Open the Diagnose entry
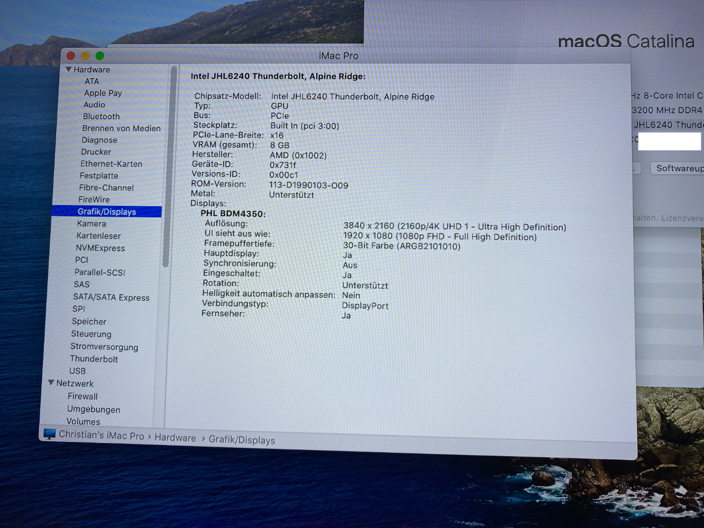Viewport: 704px width, 528px height. pos(99,140)
